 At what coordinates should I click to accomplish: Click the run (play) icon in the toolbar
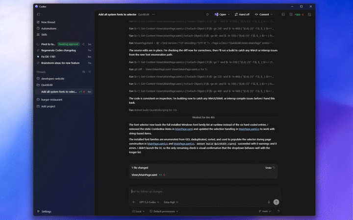[207, 14]
